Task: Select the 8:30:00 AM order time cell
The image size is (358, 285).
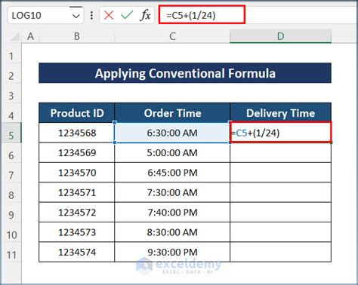Action: [x=172, y=232]
